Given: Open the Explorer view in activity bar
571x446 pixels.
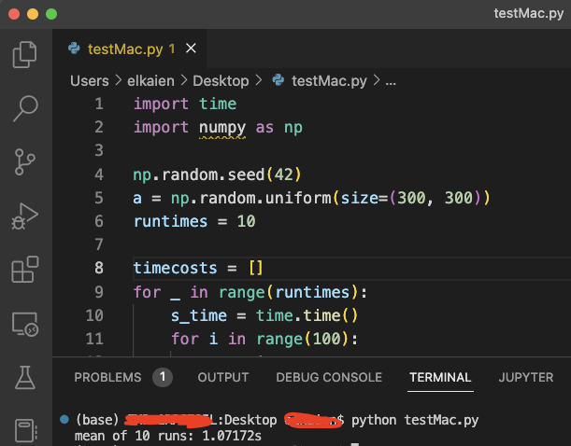Looking at the screenshot, I should [24, 55].
